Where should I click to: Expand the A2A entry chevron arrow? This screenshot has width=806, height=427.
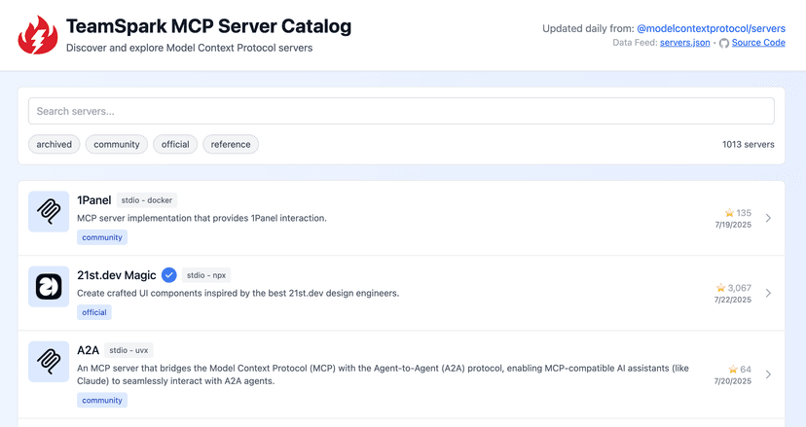pos(768,374)
